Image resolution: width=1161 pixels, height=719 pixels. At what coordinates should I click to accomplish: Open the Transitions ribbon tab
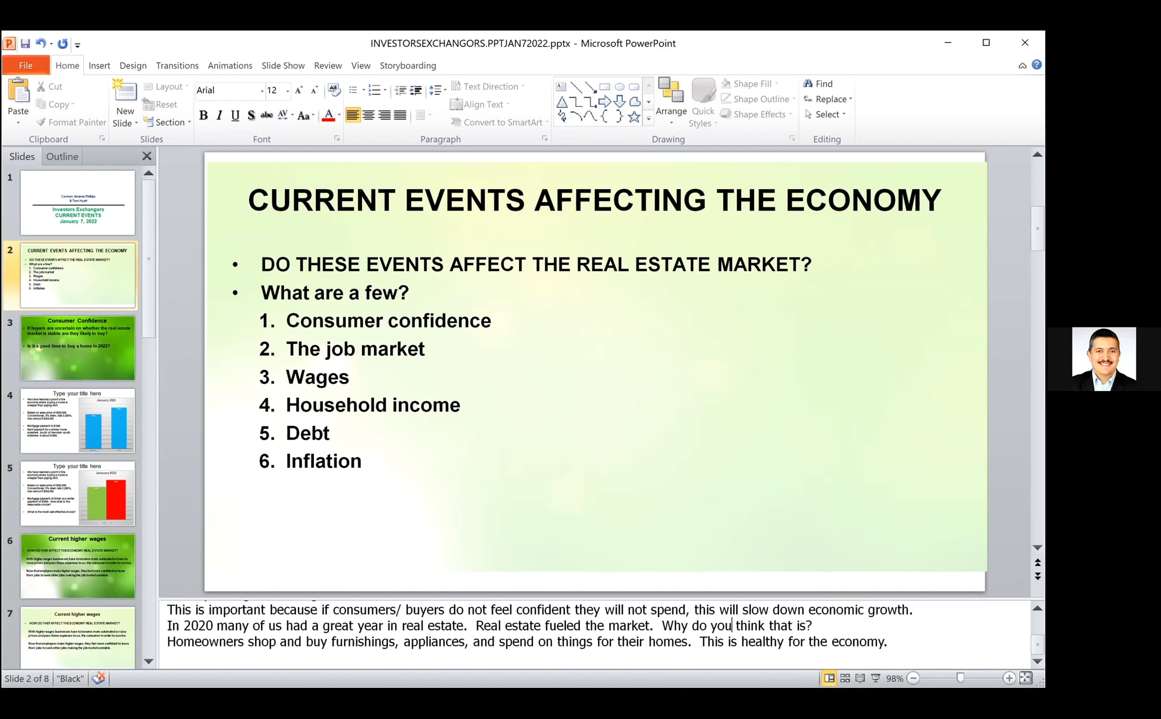click(177, 65)
